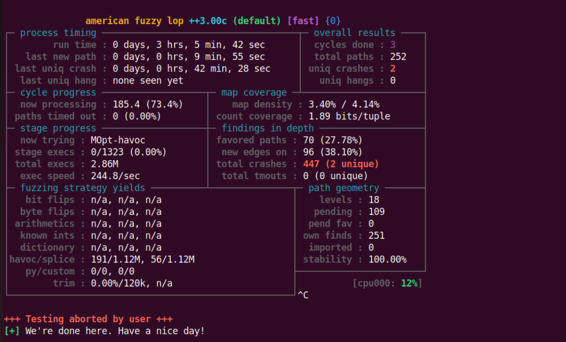This screenshot has height=342, width=566.
Task: Click the map density percentage value
Action: pyautogui.click(x=344, y=104)
